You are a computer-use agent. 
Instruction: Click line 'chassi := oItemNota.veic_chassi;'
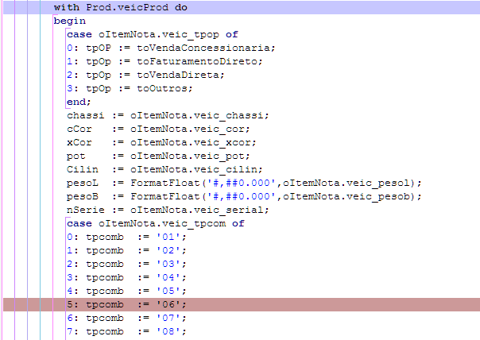click(168, 115)
